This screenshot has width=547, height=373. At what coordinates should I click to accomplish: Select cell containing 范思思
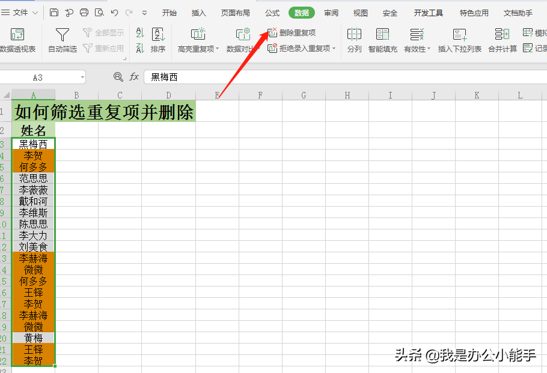[x=34, y=178]
